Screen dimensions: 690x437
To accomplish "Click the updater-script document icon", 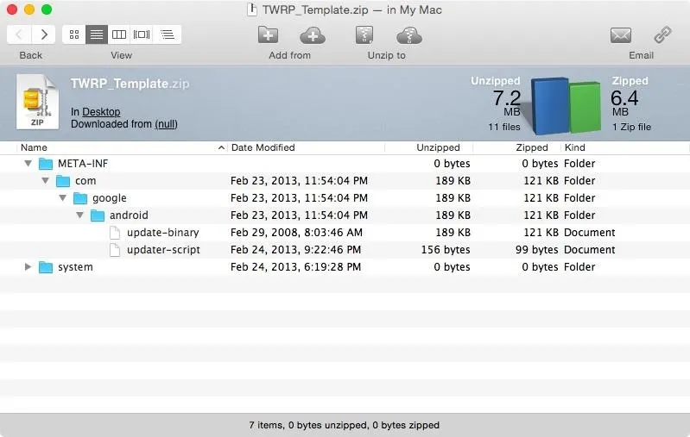I will click(x=115, y=250).
